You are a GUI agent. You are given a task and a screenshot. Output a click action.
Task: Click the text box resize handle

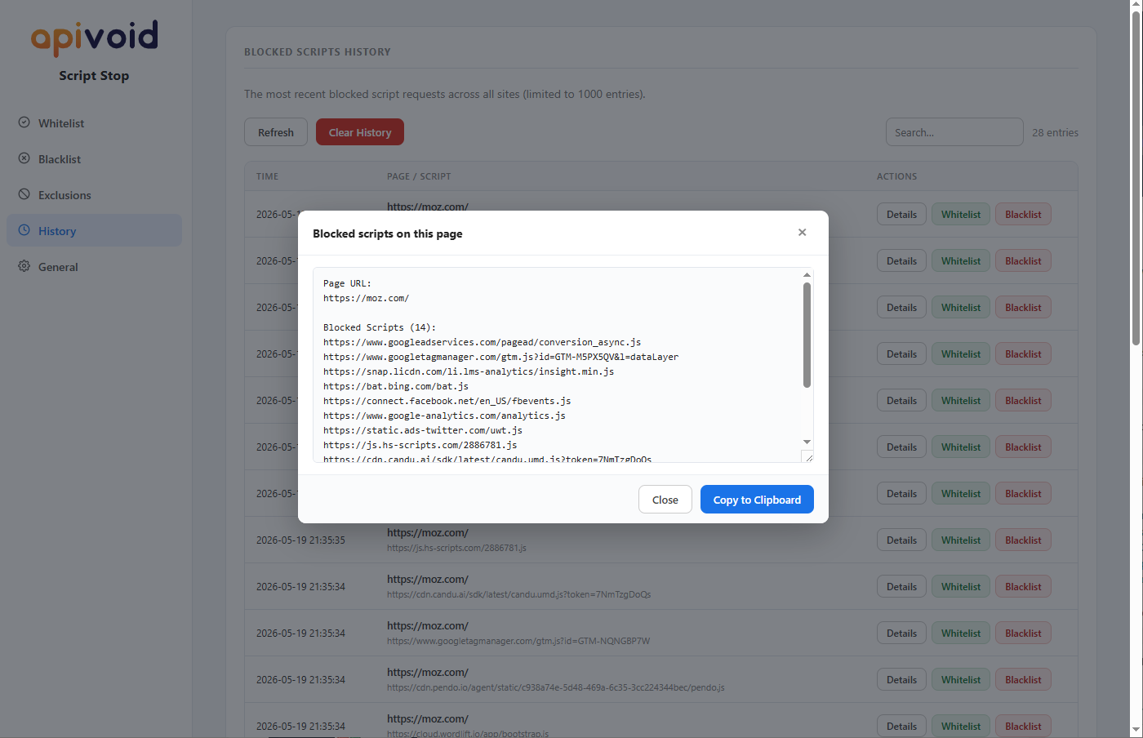(807, 457)
